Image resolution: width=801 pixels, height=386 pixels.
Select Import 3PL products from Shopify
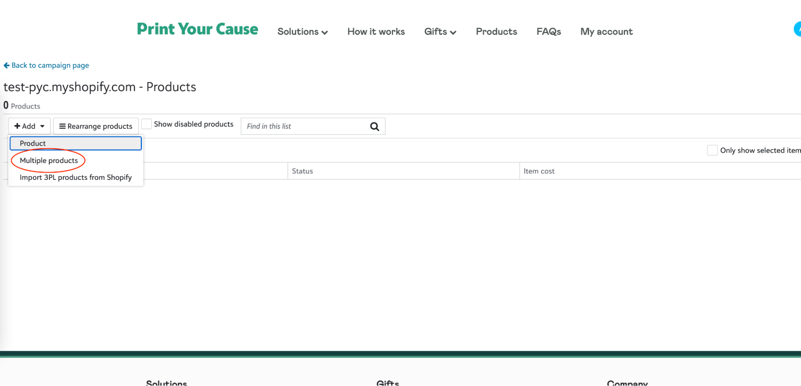pyautogui.click(x=76, y=177)
